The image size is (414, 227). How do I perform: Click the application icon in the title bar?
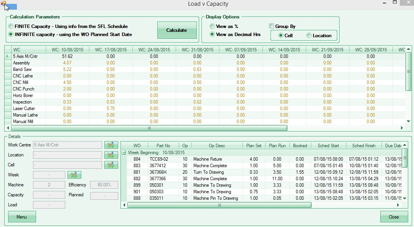pyautogui.click(x=3, y=3)
